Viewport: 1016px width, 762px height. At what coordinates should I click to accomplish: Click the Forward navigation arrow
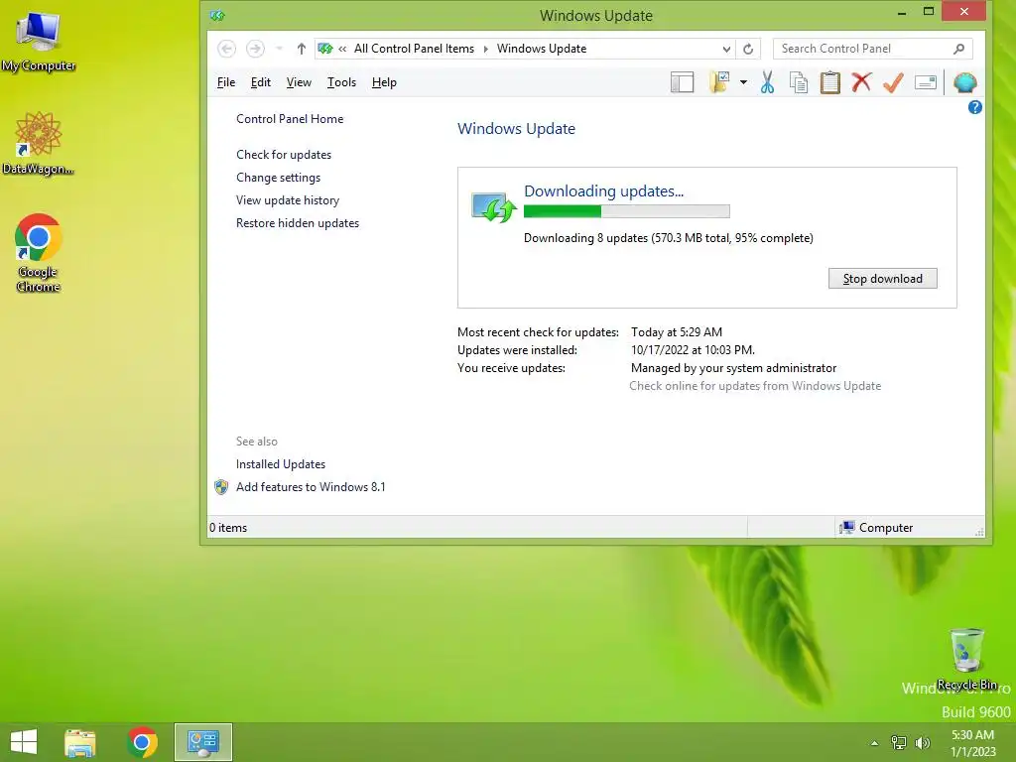[x=255, y=49]
